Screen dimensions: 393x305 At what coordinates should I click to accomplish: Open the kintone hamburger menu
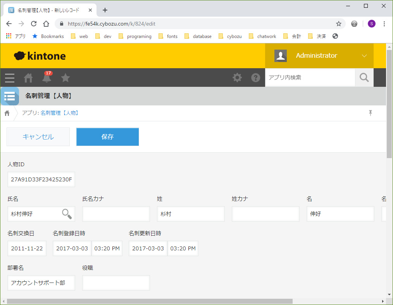tap(10, 78)
